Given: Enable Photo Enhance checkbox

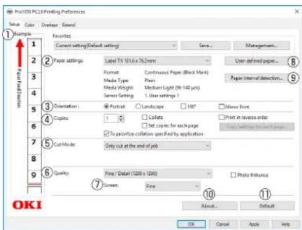Looking at the screenshot, I should click(233, 175).
